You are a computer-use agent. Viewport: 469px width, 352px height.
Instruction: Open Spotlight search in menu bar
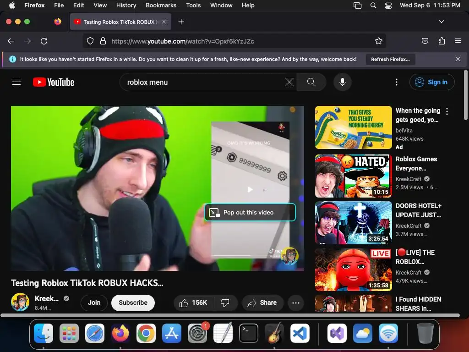(373, 5)
